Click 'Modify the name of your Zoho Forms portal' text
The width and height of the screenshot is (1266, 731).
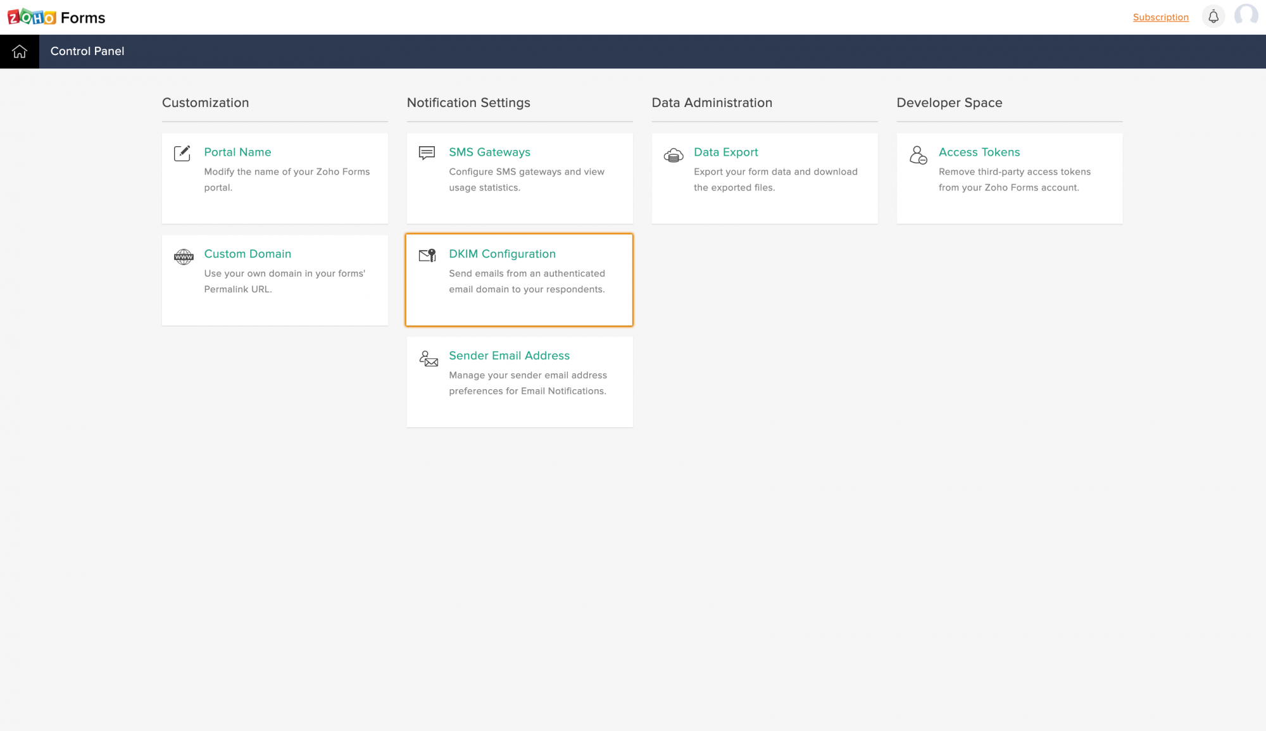(287, 180)
